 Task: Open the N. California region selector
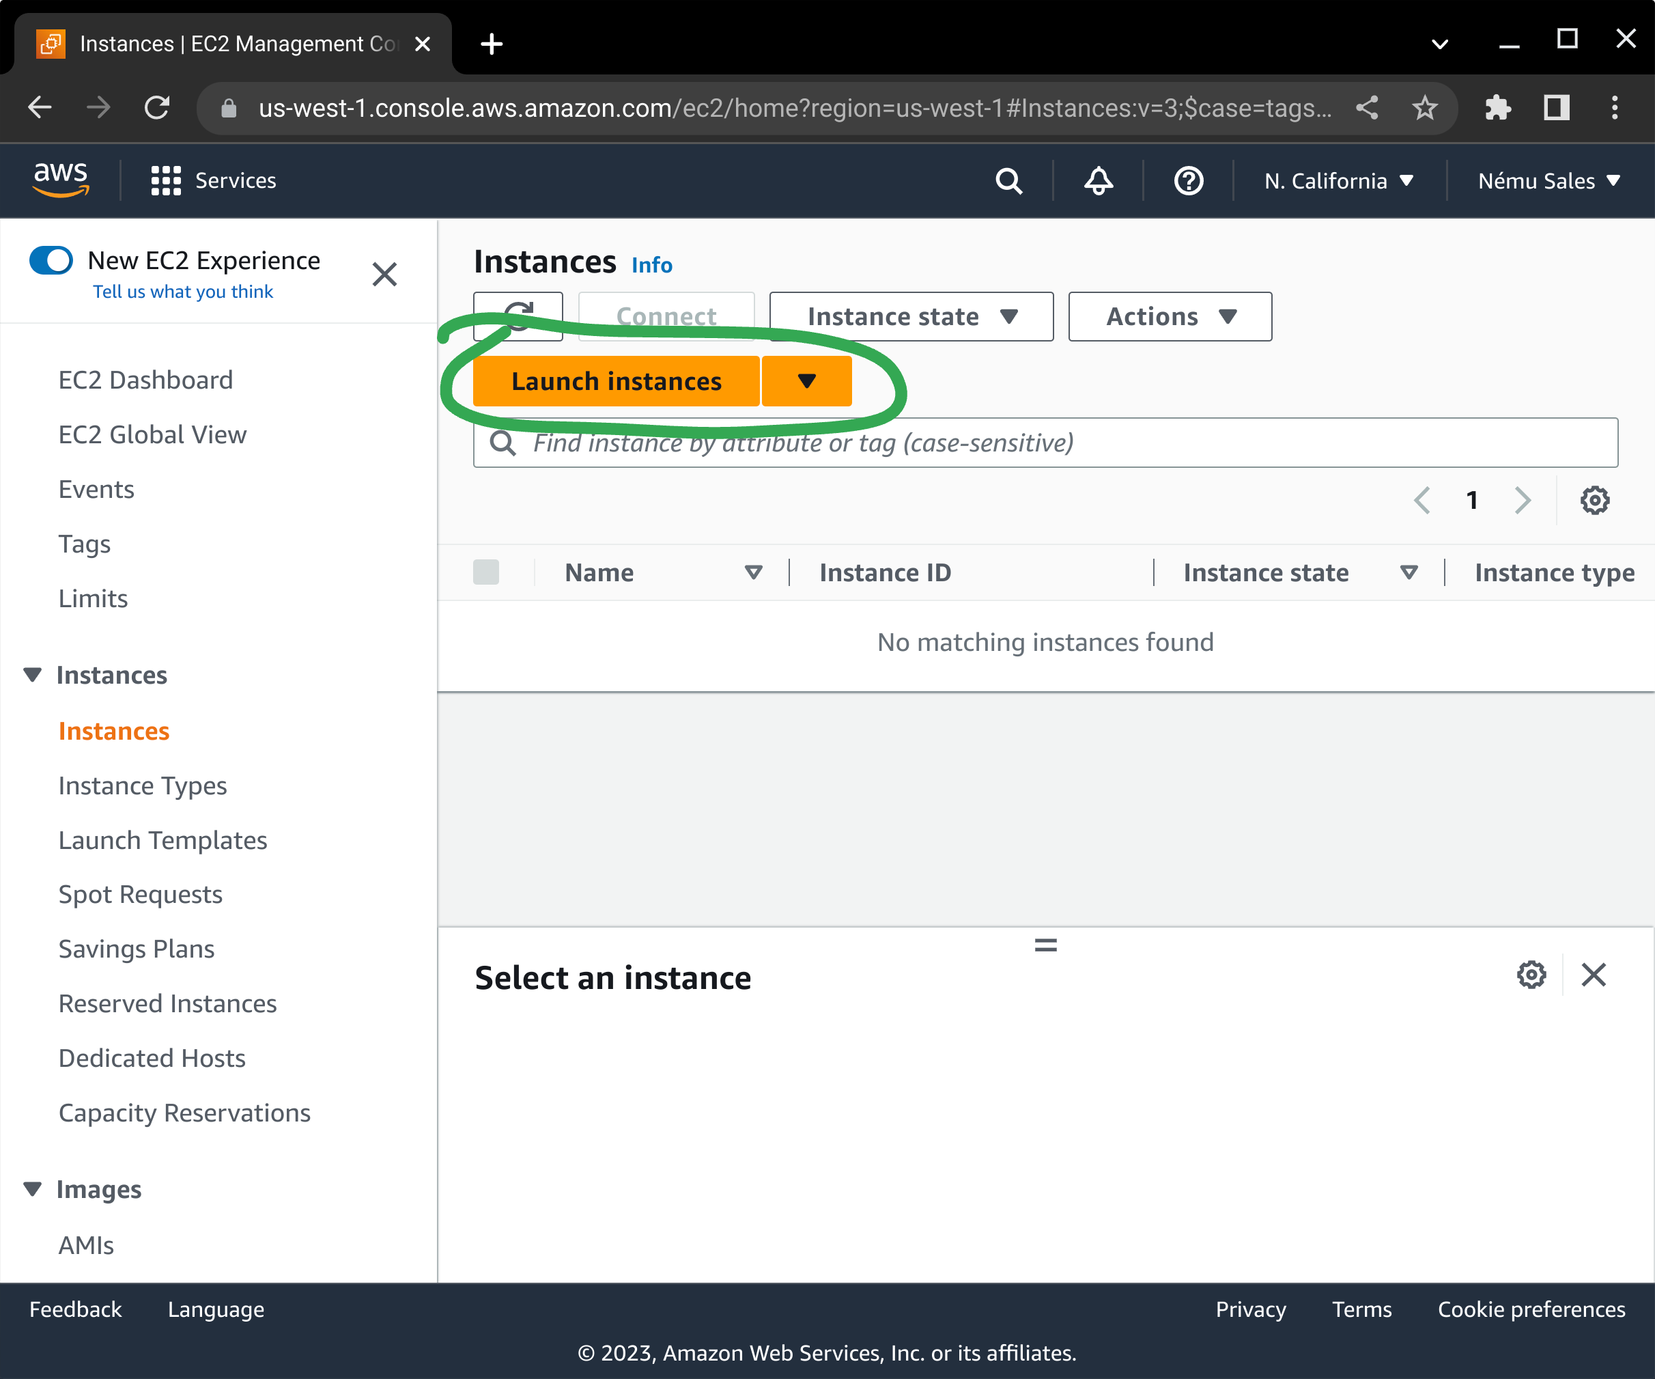click(1339, 182)
